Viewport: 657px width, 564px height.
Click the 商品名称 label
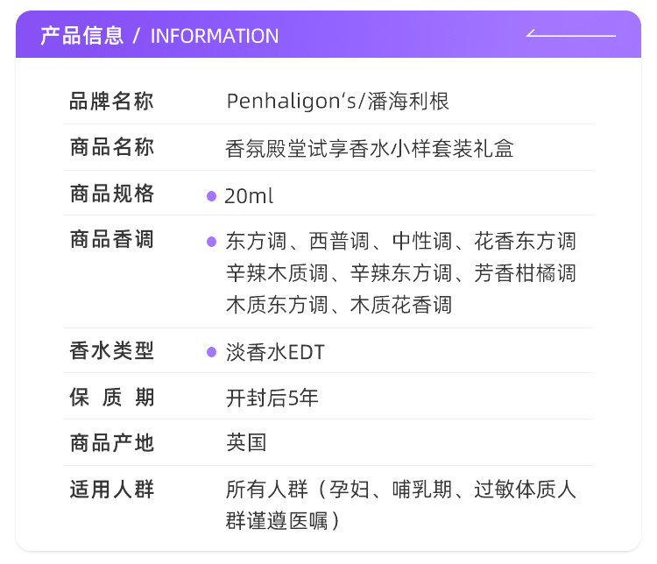click(111, 147)
